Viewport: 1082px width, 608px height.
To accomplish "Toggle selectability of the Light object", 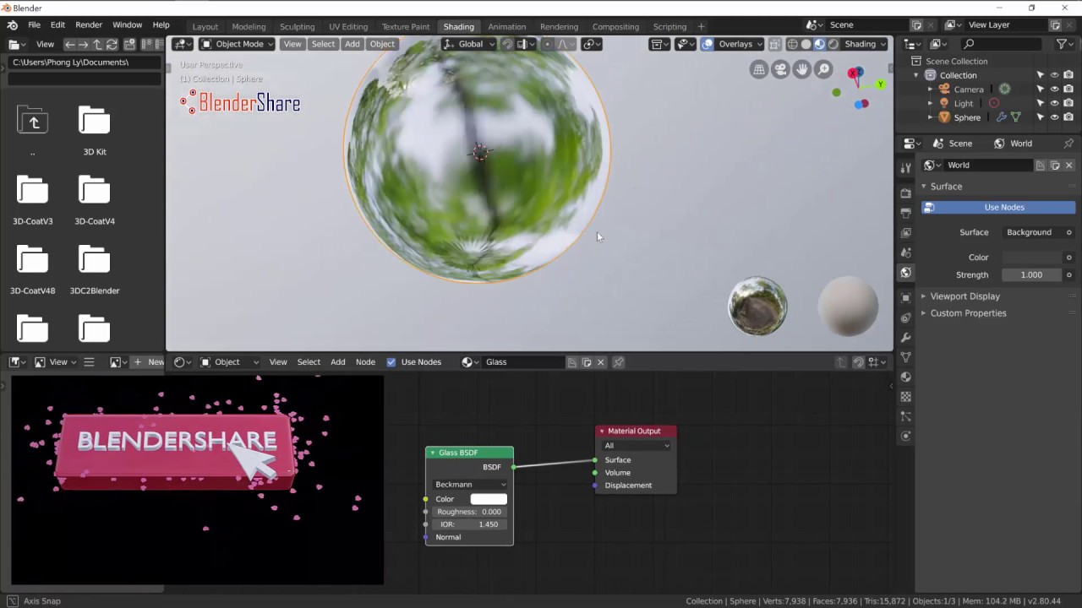I will (x=1041, y=104).
